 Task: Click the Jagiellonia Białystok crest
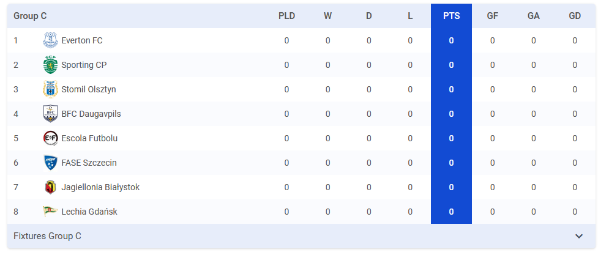click(50, 187)
